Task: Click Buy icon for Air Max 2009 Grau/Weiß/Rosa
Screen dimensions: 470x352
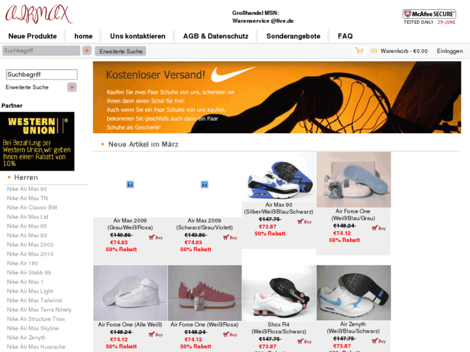Action: click(156, 238)
